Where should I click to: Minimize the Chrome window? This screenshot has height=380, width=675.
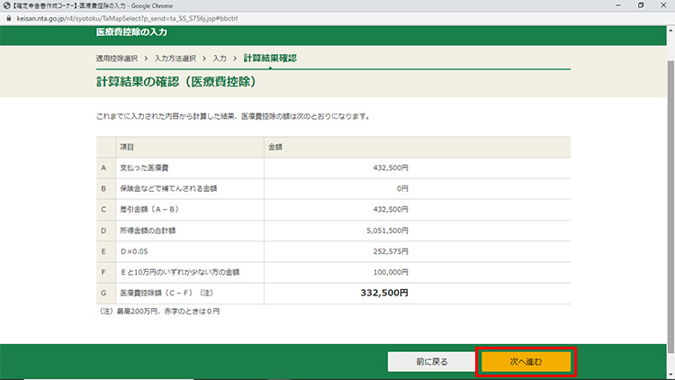click(x=615, y=5)
